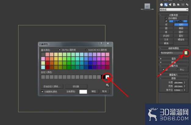Open the Geometry category in the Create panel

click(x=161, y=5)
